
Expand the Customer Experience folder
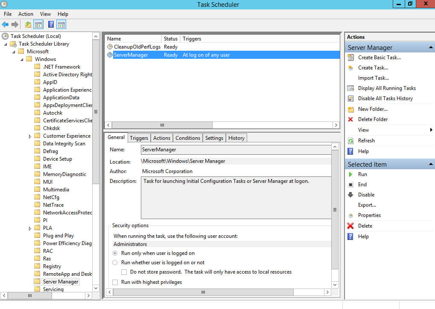30,136
